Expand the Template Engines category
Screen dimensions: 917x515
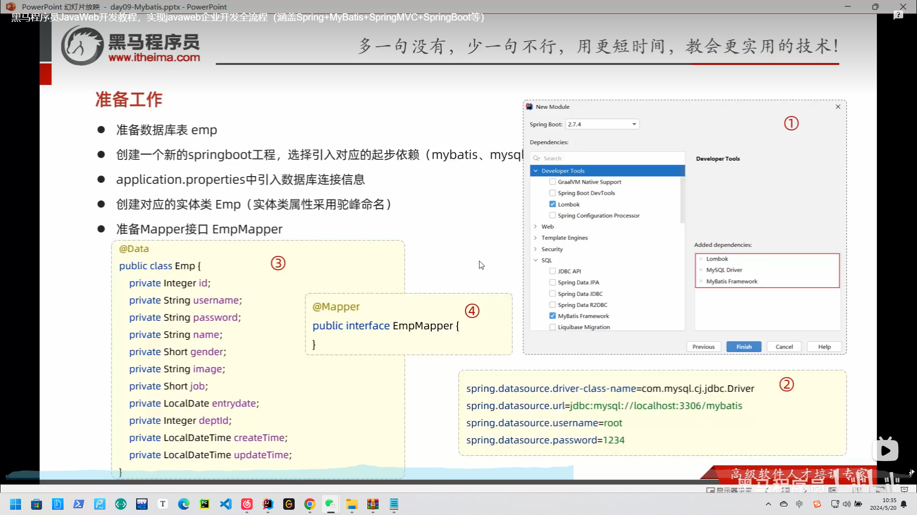coord(535,238)
